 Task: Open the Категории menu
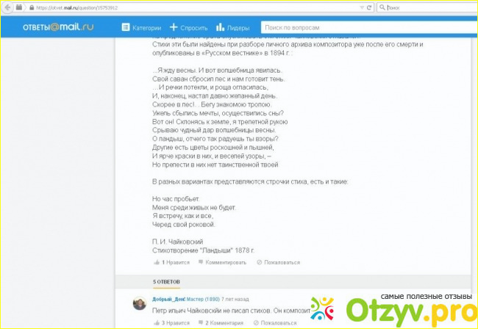[x=142, y=28]
